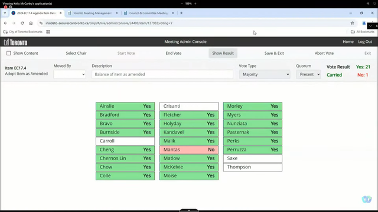Click the browser forward arrow

(14, 23)
